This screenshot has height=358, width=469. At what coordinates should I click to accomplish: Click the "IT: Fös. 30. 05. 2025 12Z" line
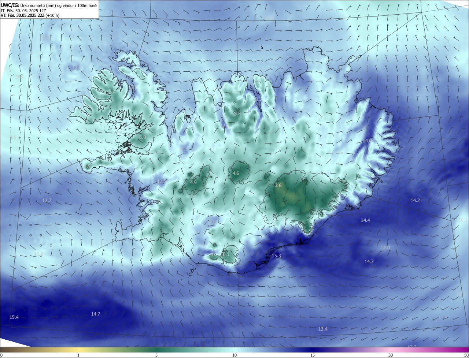23,11
